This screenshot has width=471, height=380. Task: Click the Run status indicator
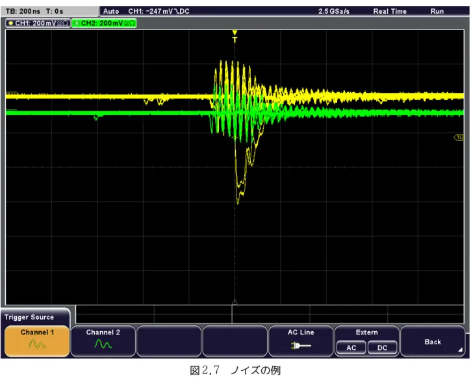(x=437, y=12)
